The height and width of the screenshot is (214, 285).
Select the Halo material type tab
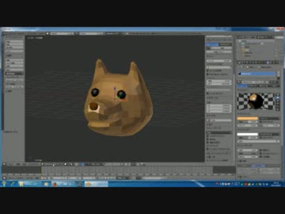274,86
